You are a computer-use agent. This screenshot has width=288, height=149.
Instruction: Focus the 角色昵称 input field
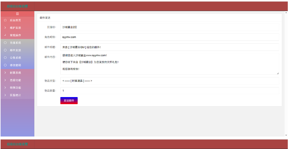tap(170, 37)
